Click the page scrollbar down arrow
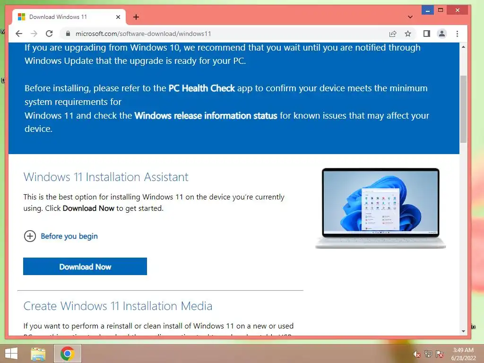The image size is (484, 363). [x=463, y=331]
